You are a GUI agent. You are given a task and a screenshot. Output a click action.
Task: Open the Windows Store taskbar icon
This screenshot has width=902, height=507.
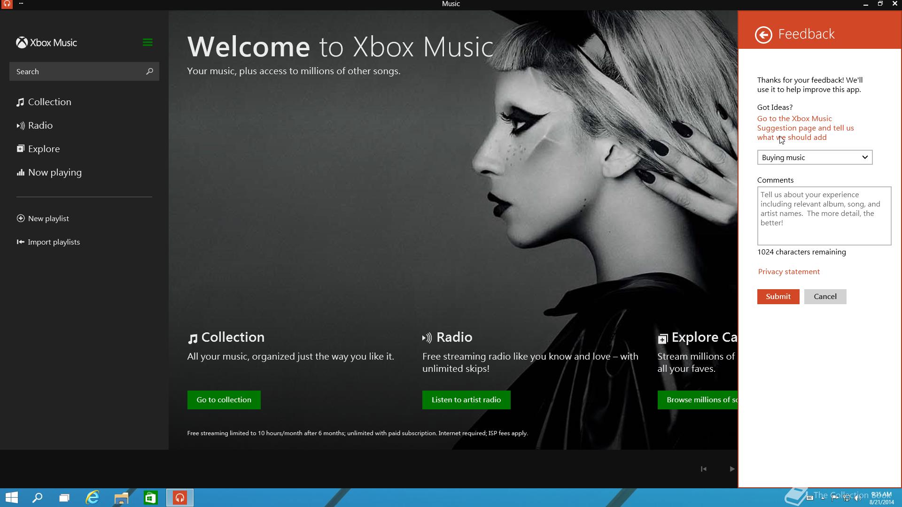pos(150,498)
